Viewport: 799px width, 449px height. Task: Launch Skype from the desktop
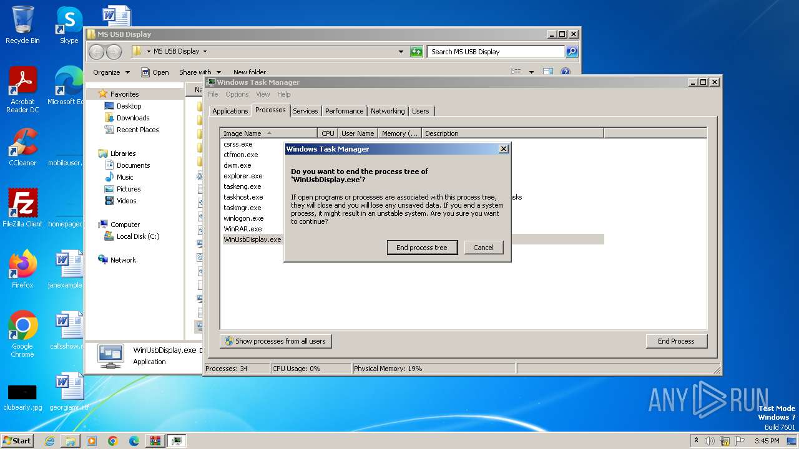(x=69, y=25)
